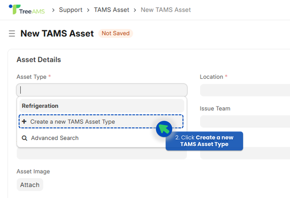Click the New TAMS Asset page title
Image resolution: width=290 pixels, height=198 pixels.
pyautogui.click(x=57, y=33)
